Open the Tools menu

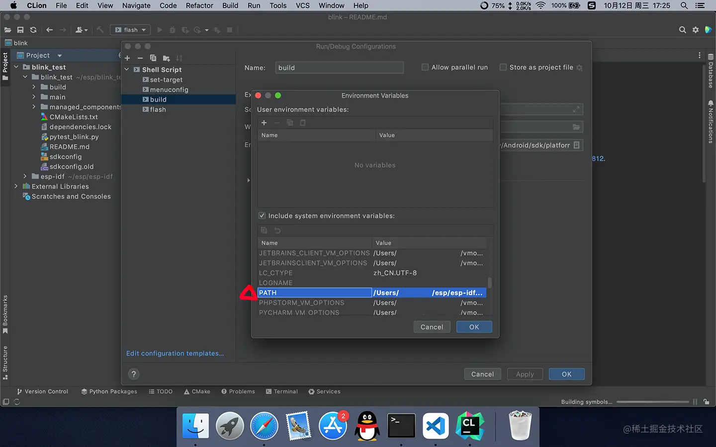coord(278,5)
